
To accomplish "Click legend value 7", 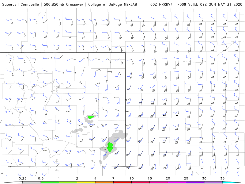I will tap(113, 178).
